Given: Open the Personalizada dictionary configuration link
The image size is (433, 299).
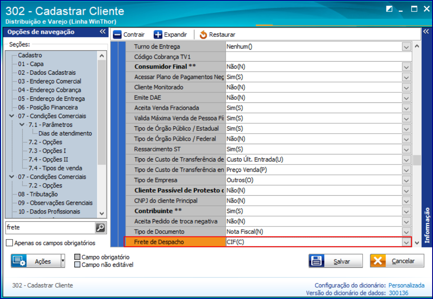Looking at the screenshot, I should pyautogui.click(x=406, y=286).
